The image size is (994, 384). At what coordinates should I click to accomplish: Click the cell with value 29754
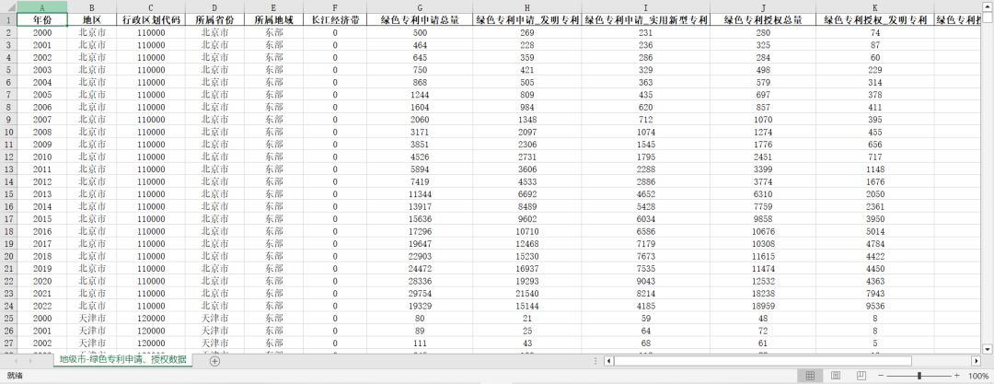[x=420, y=293]
